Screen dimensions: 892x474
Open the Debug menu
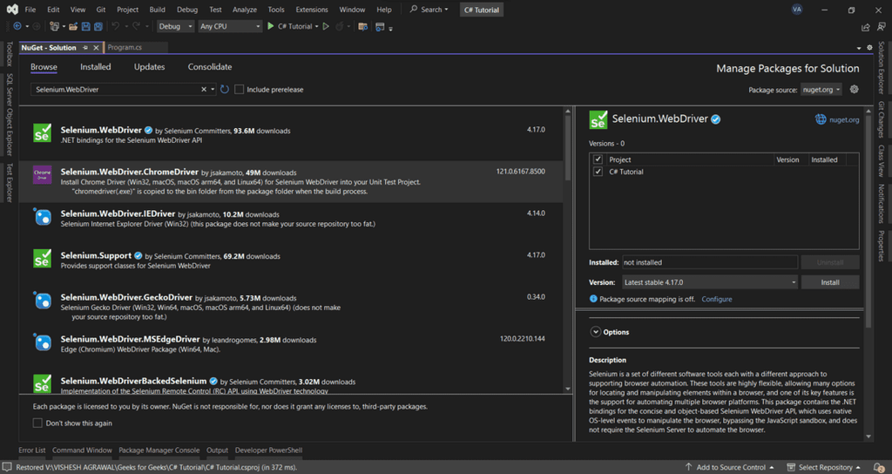(187, 9)
